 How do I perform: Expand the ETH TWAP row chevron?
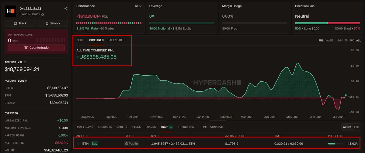pos(78,144)
